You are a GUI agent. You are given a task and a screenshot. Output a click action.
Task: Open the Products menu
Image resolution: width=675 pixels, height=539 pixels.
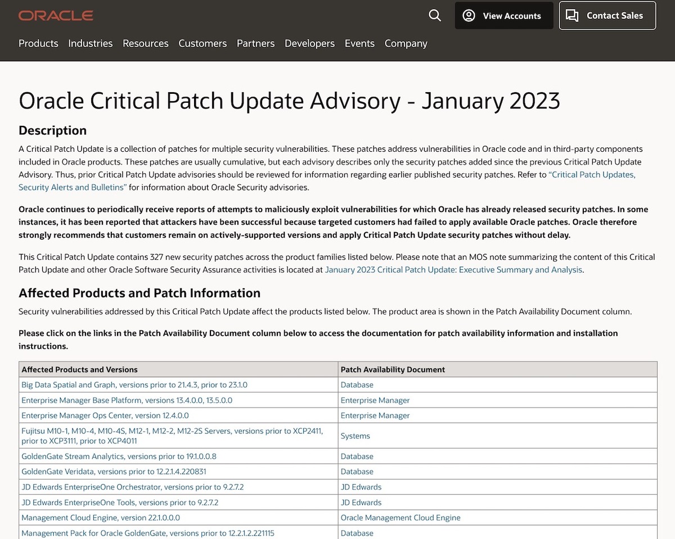38,43
